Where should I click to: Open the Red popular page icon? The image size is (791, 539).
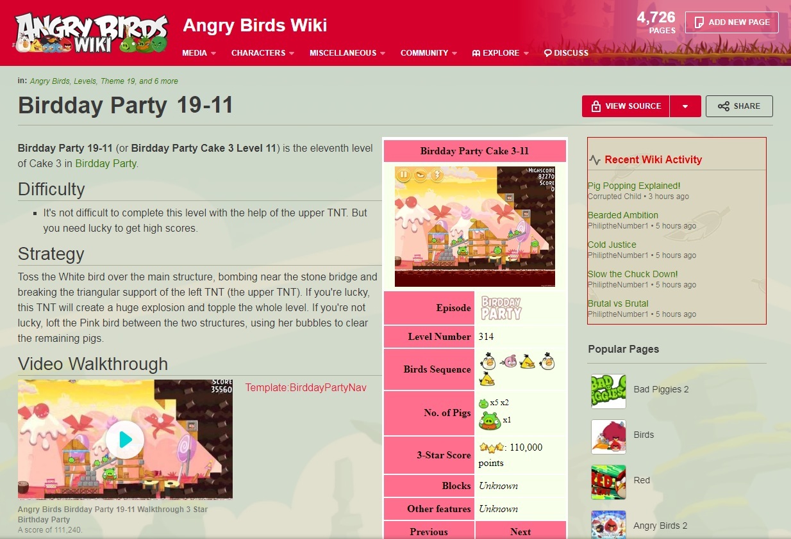tap(608, 481)
